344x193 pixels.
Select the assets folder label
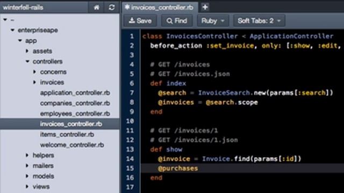(42, 51)
